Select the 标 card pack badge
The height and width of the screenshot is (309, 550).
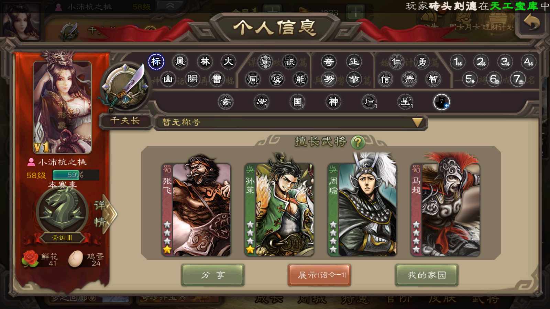point(156,62)
